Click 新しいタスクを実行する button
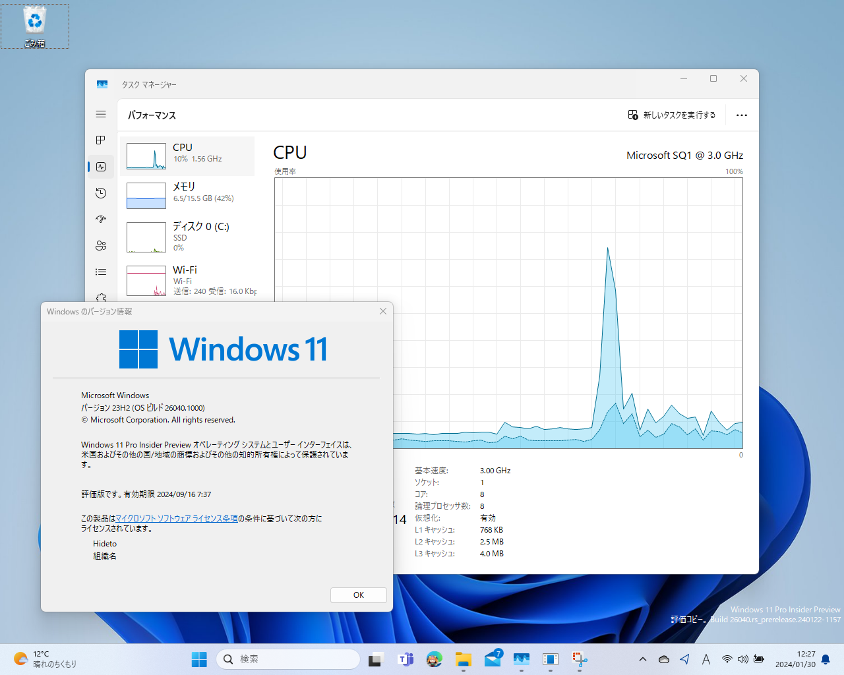 pos(672,115)
